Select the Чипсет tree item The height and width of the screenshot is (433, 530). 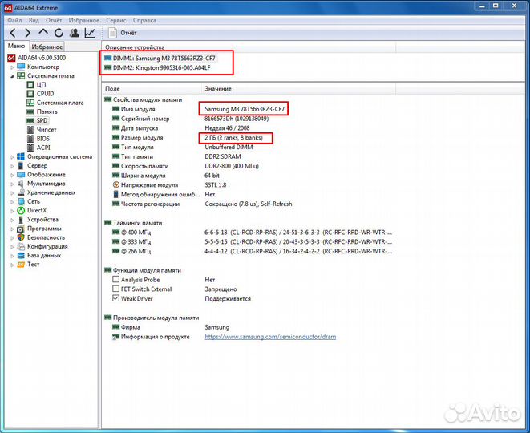pyautogui.click(x=42, y=129)
